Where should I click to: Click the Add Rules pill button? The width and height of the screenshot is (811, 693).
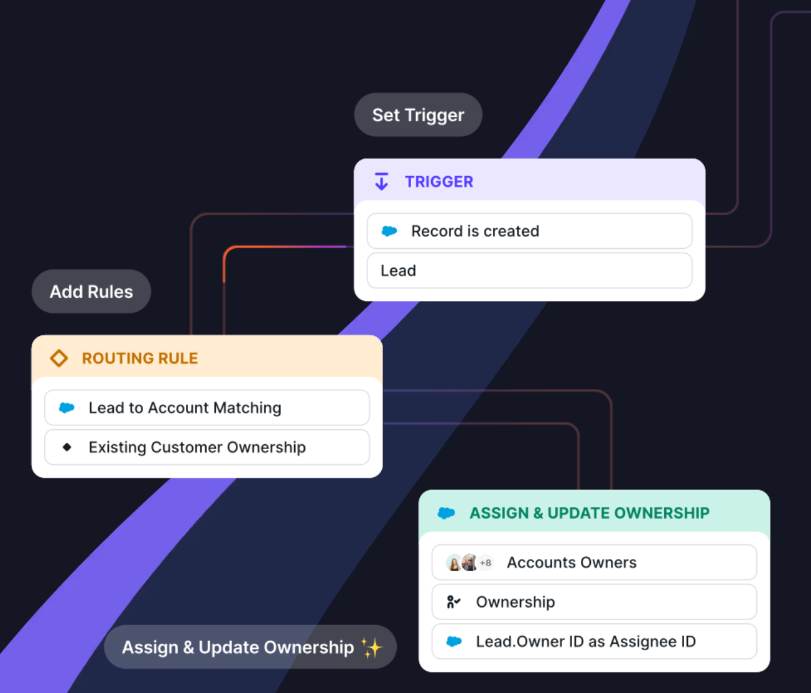[x=91, y=292]
